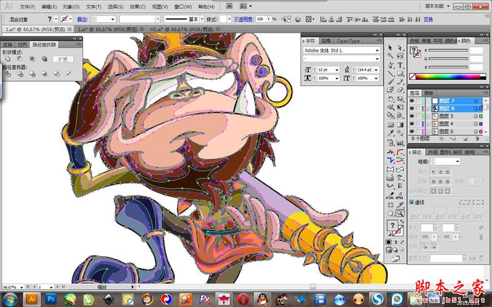Open font family dropdown Adobe 宋体 Std L
492x307 pixels.
click(377, 50)
